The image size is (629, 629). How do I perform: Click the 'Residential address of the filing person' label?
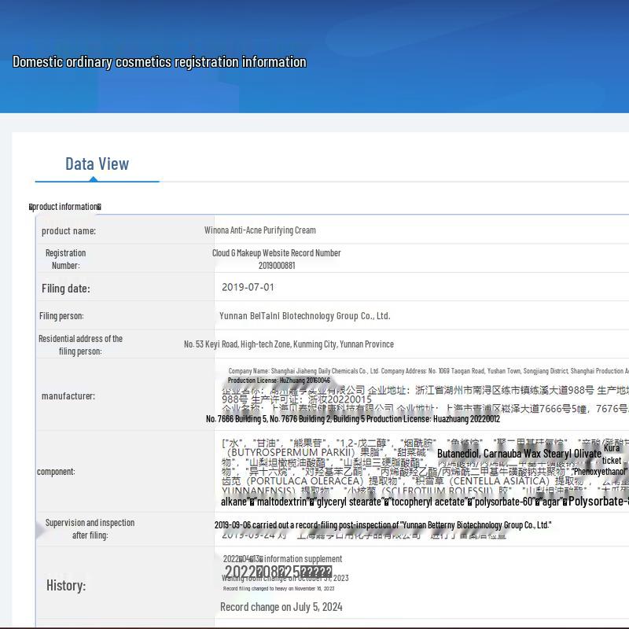[80, 344]
